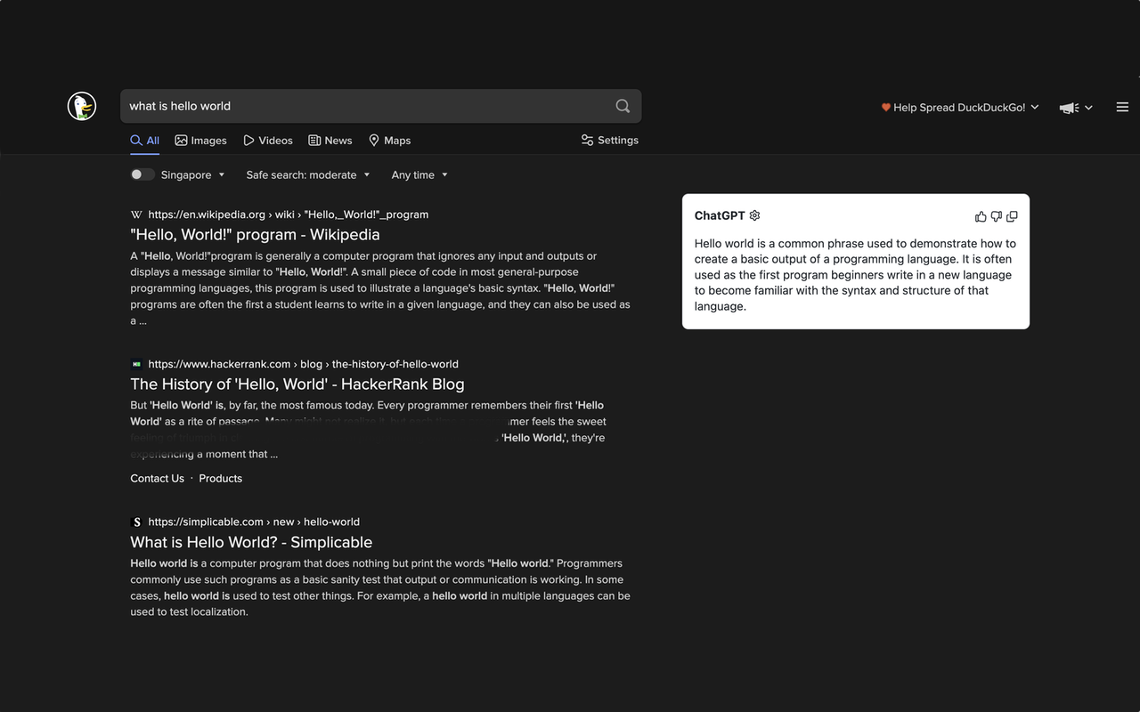The image size is (1140, 712).
Task: Open The History of 'Hello, World' result
Action: tap(297, 384)
